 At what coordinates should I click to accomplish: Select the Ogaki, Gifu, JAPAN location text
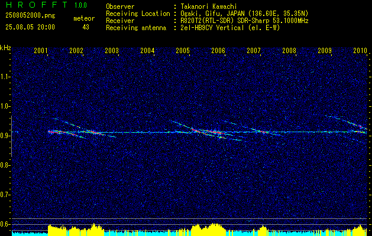[244, 14]
